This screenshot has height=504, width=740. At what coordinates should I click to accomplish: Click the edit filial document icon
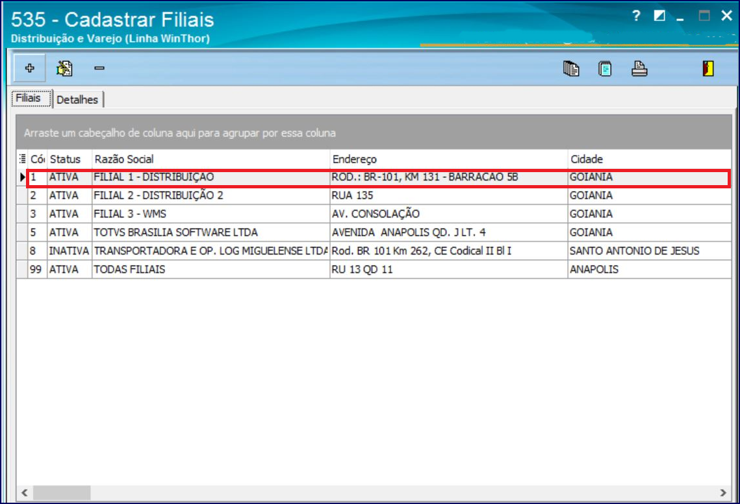click(64, 68)
